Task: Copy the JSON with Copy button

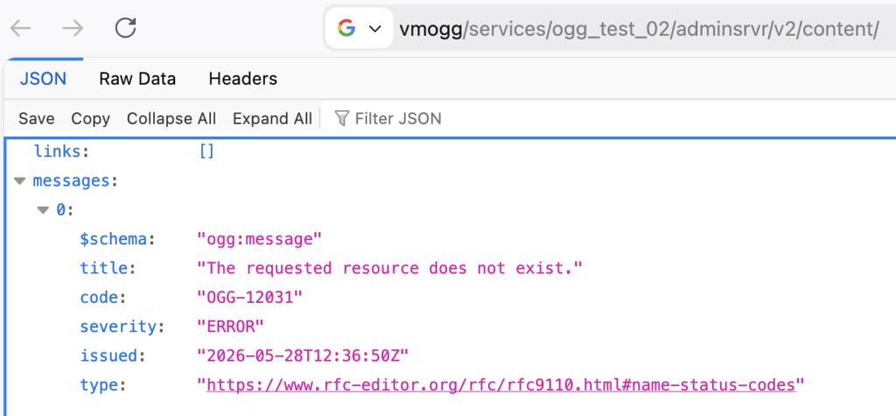Action: [x=90, y=118]
